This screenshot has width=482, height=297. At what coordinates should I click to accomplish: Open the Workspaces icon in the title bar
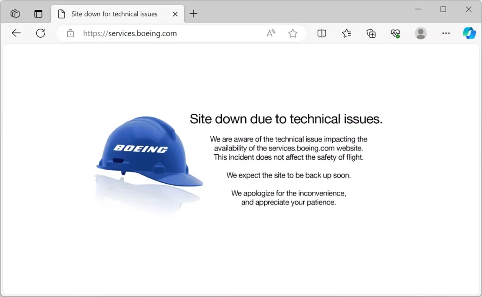pos(15,14)
